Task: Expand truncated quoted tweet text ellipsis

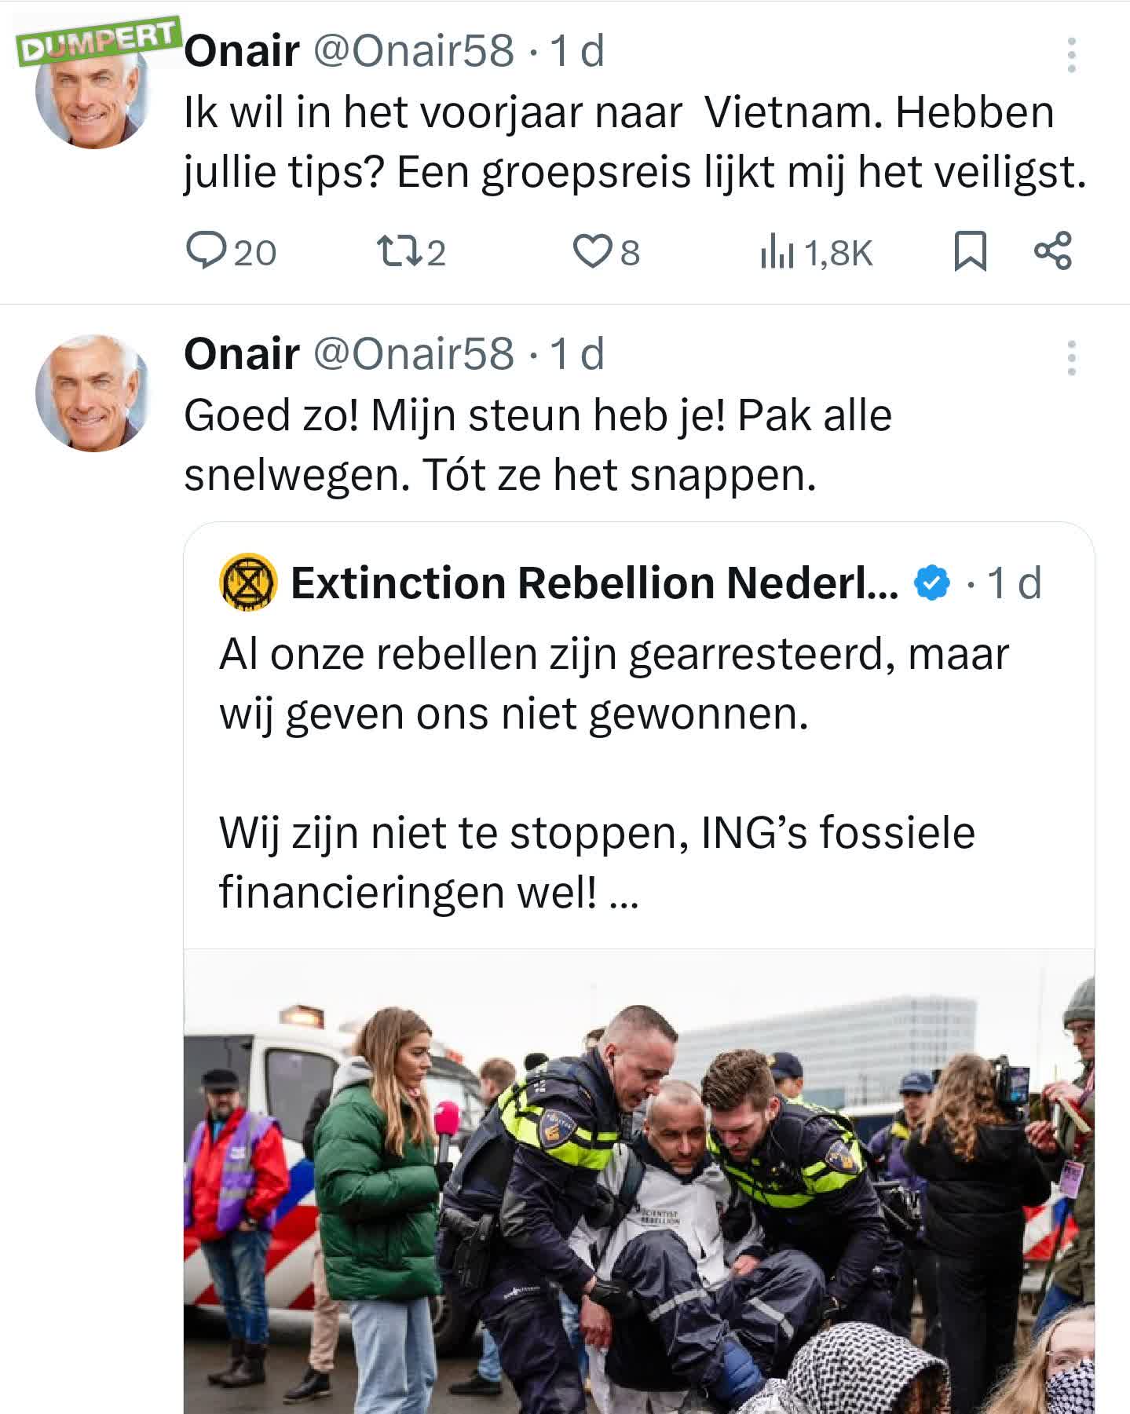Action: click(x=624, y=893)
